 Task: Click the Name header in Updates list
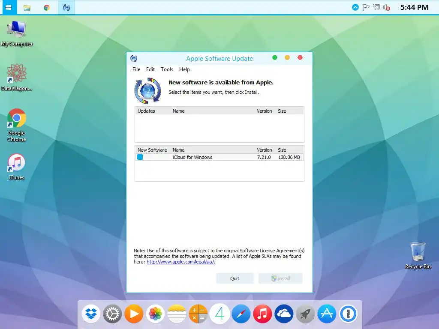pyautogui.click(x=179, y=111)
